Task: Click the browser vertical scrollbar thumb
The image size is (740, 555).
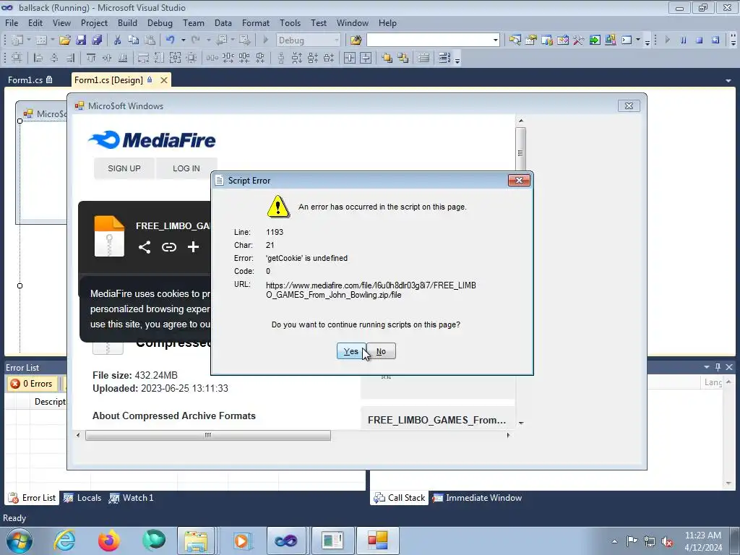Action: pos(520,150)
